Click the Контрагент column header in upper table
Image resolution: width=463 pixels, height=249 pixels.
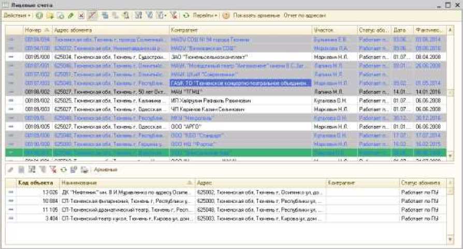tap(240, 30)
